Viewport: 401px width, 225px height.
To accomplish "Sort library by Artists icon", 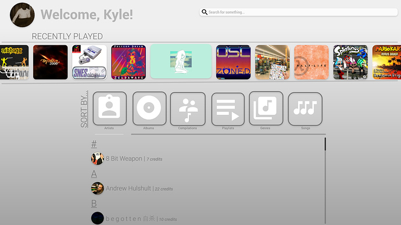I will click(x=109, y=108).
